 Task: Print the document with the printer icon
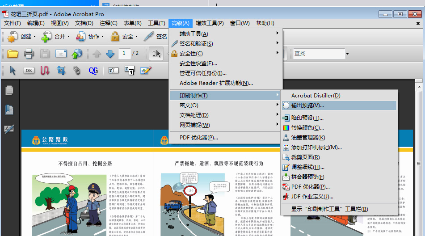point(29,54)
